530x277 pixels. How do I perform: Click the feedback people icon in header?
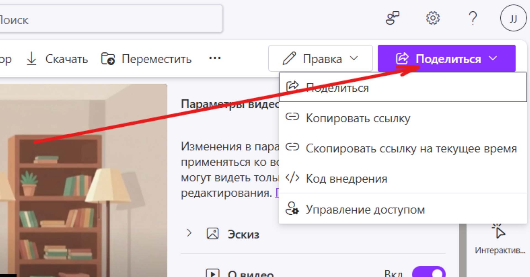coord(392,18)
